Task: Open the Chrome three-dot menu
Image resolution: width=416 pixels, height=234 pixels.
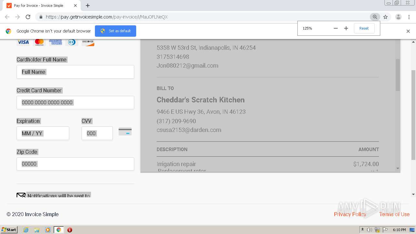Action: (x=409, y=17)
